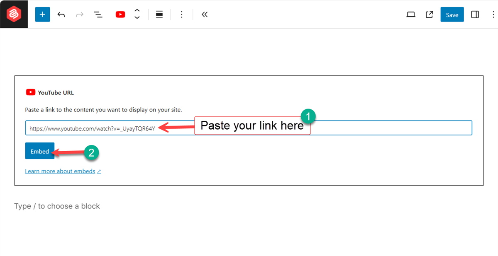Open the Learn more about embeds link

[60, 171]
